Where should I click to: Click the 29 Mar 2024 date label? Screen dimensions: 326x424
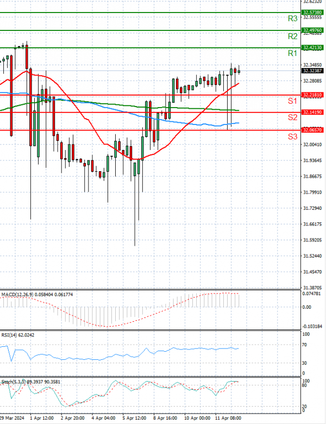(12, 418)
